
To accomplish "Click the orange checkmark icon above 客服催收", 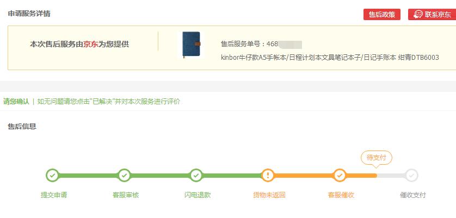I will tap(340, 176).
